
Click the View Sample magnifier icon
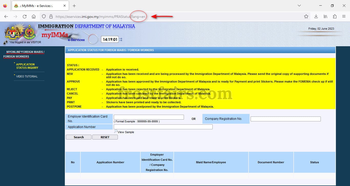[116, 131]
